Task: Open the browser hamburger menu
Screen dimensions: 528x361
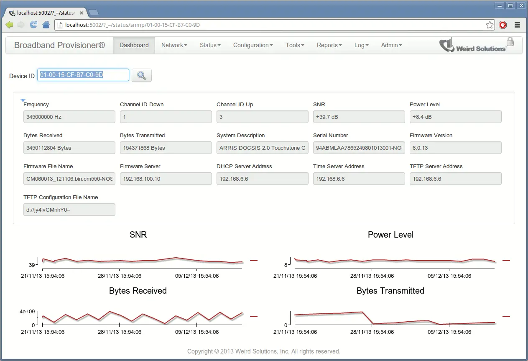Action: (x=517, y=25)
